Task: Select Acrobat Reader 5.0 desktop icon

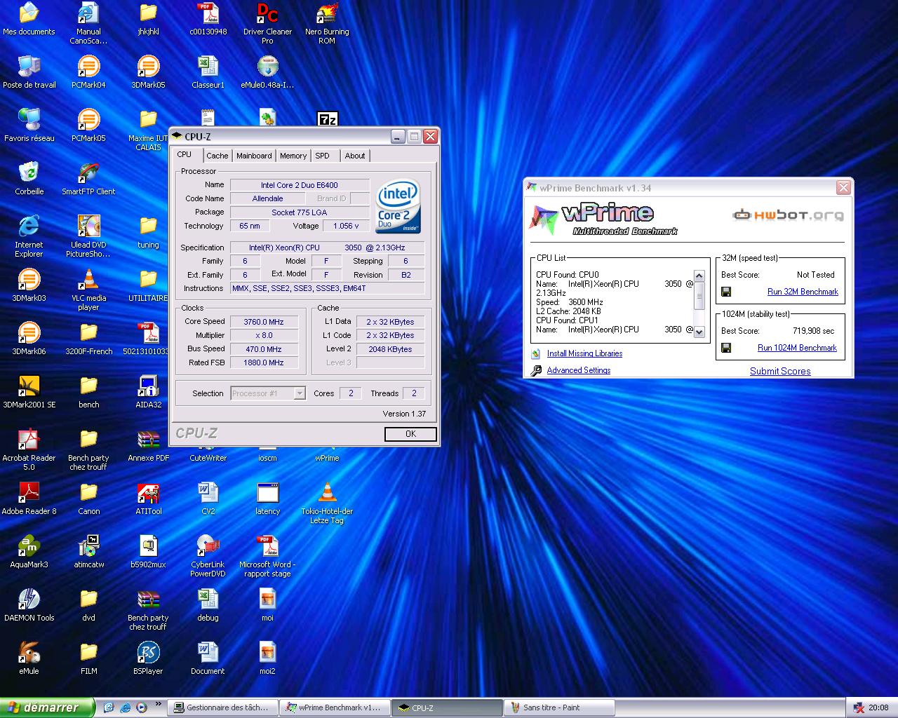Action: tap(29, 449)
